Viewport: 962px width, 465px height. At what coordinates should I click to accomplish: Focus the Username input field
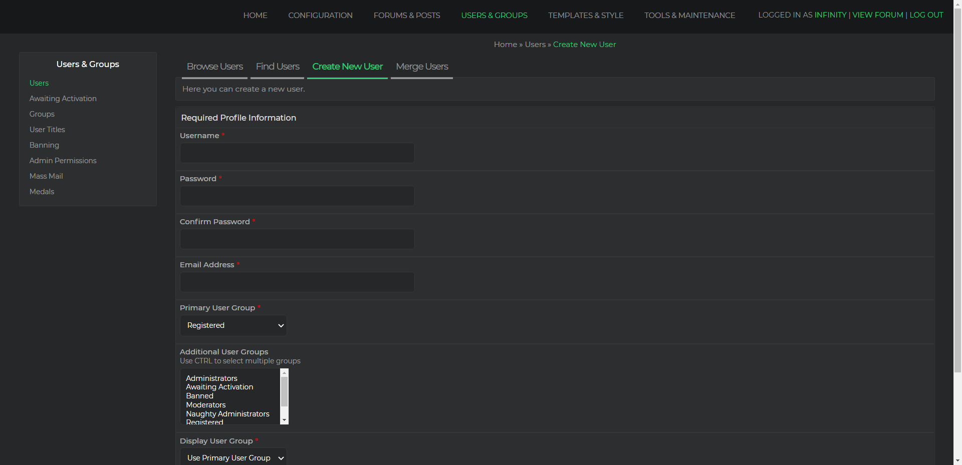coord(297,153)
